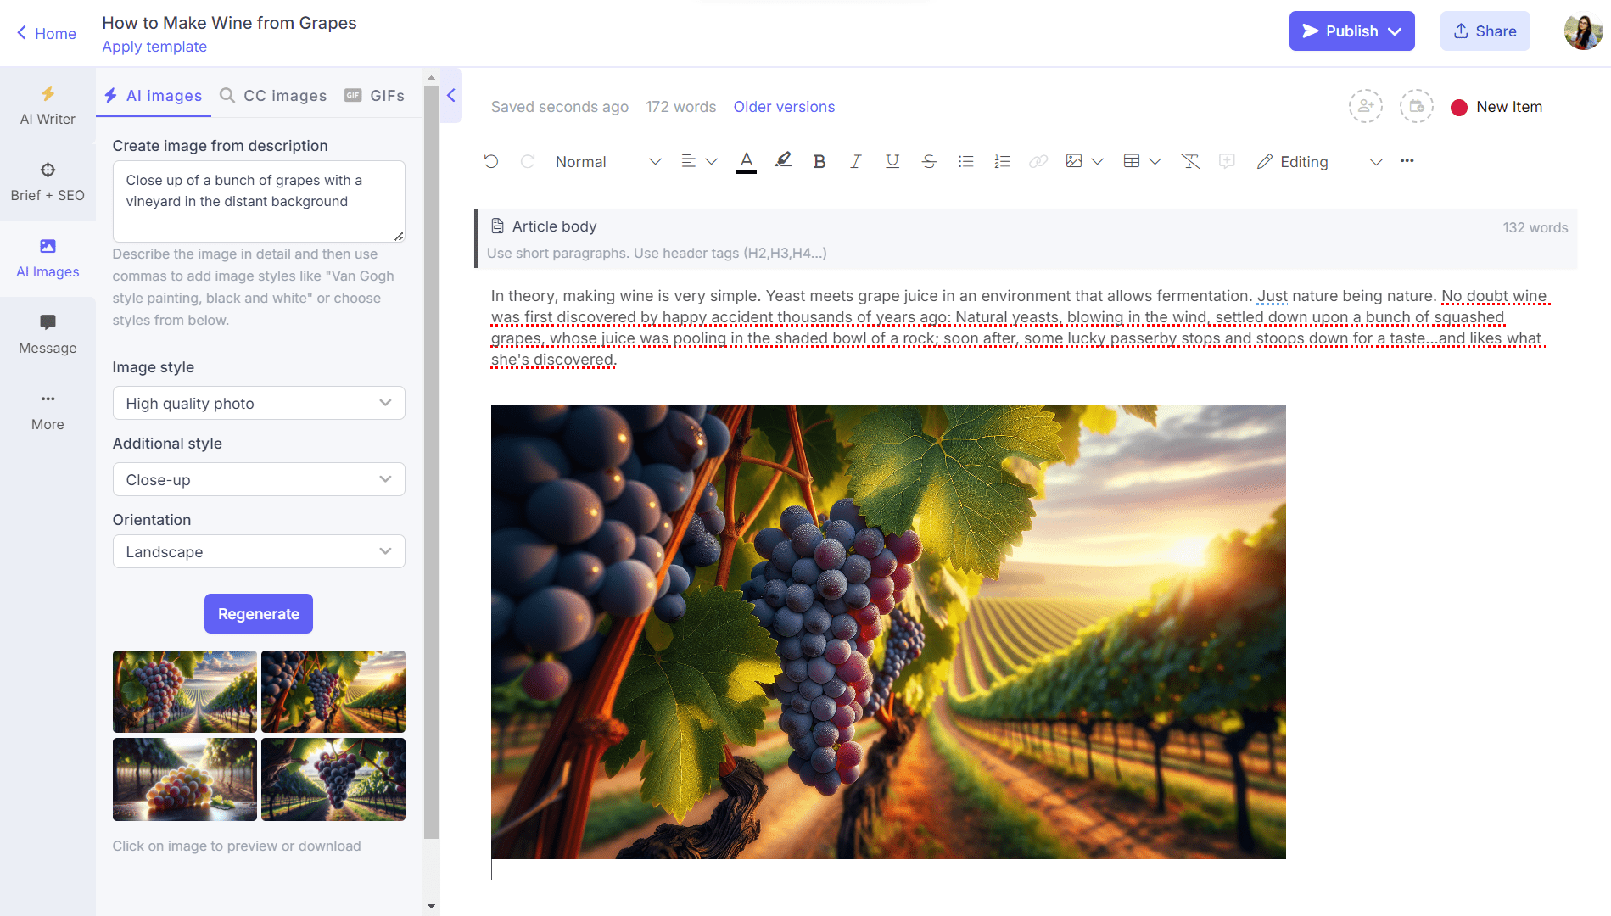Click the redo arrow icon
Image resolution: width=1611 pixels, height=916 pixels.
point(528,161)
